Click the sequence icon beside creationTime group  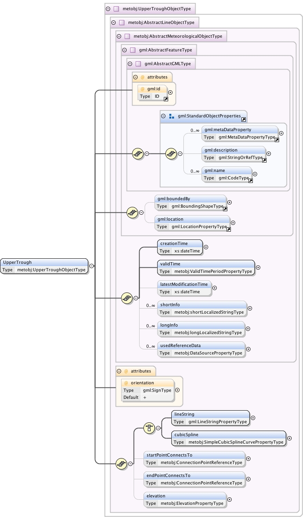127,298
